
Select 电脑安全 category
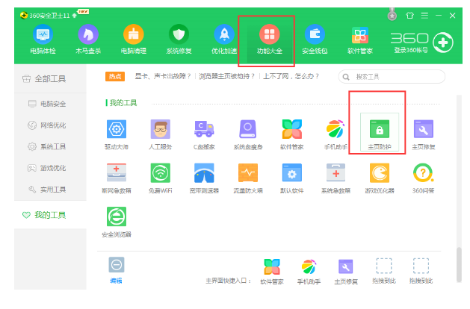[x=50, y=104]
